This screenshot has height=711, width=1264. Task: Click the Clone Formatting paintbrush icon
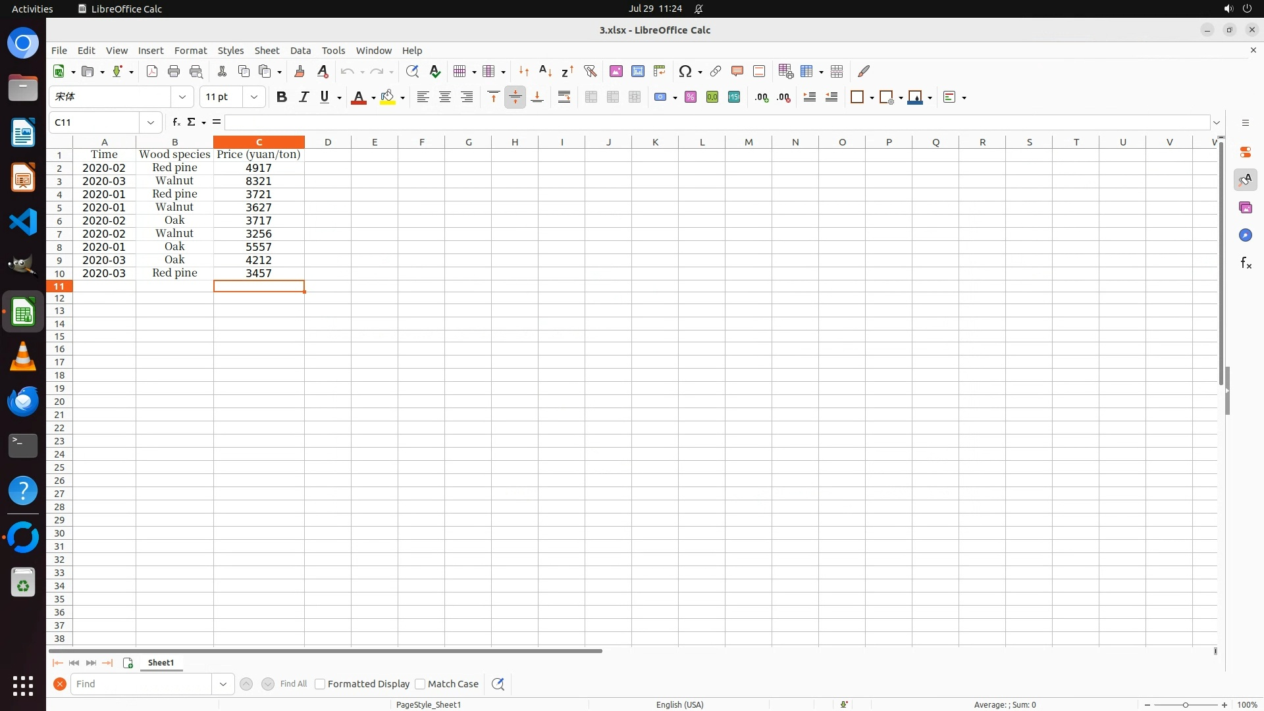(x=300, y=71)
